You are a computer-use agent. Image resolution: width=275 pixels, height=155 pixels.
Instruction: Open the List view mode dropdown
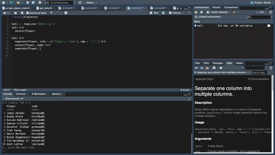coord(261,12)
